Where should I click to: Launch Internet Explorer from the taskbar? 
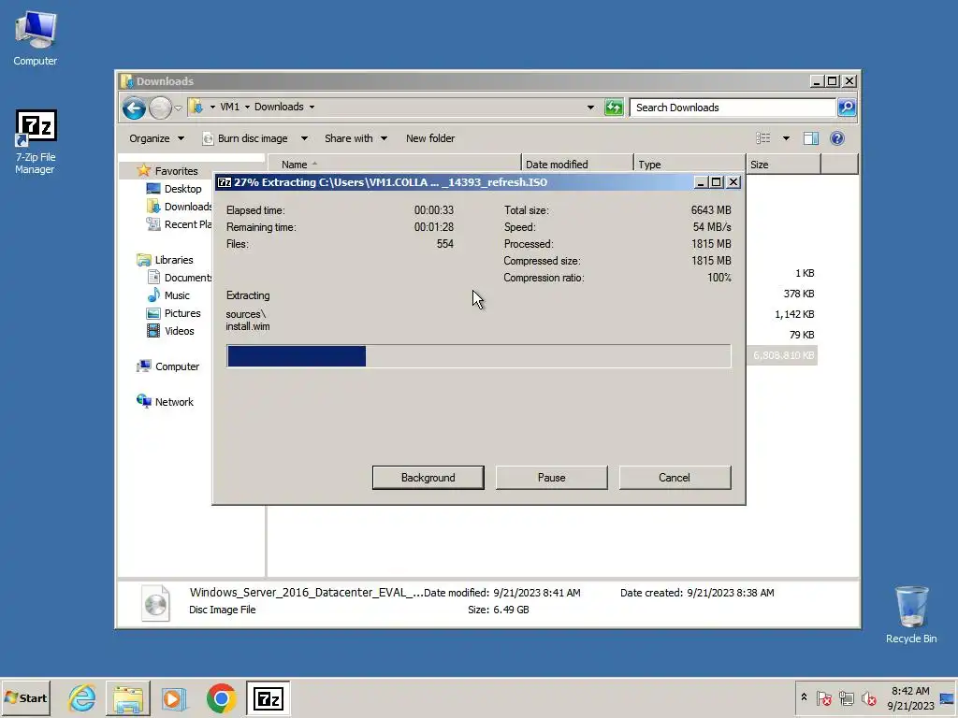82,698
